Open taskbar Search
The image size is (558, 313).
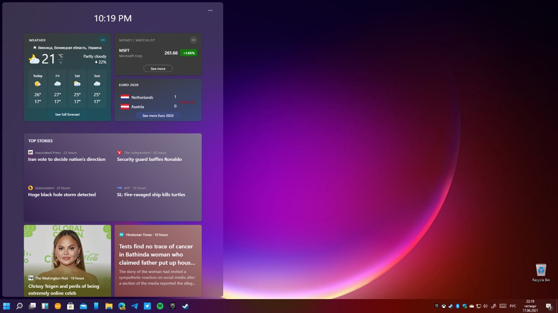coord(19,306)
